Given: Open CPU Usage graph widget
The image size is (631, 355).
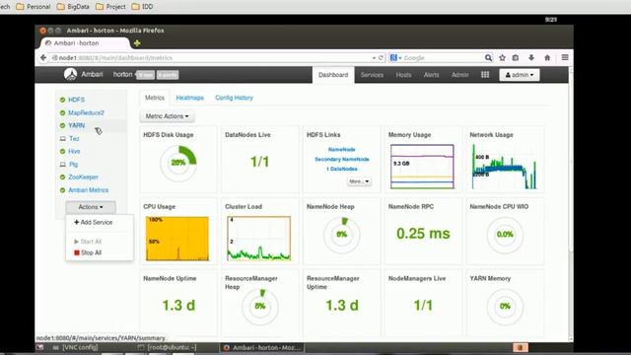Looking at the screenshot, I should coord(177,239).
